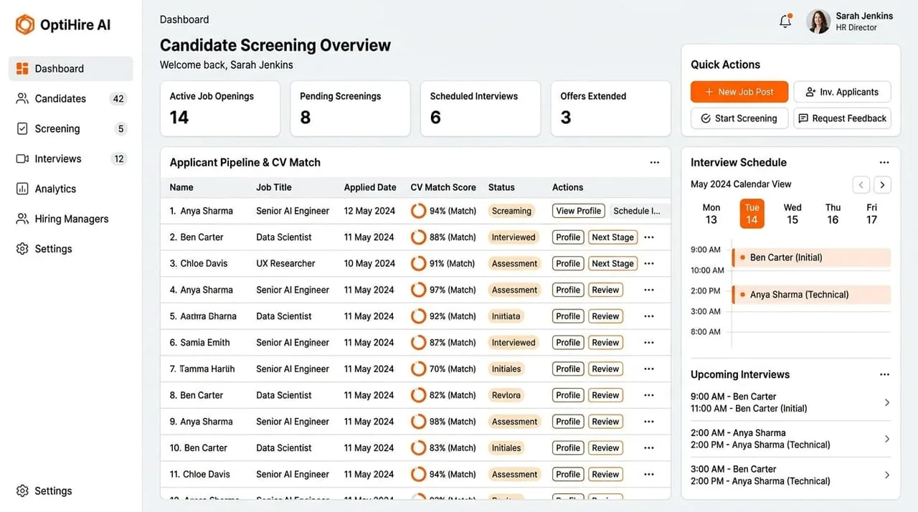Viewport: 918px width, 512px height.
Task: Open more options for 3. Chloe Davis
Action: (x=649, y=264)
